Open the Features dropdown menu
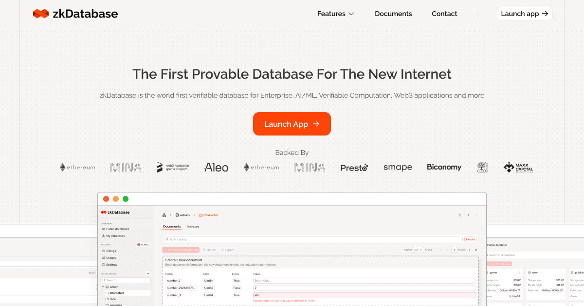584x306 pixels. [x=335, y=14]
